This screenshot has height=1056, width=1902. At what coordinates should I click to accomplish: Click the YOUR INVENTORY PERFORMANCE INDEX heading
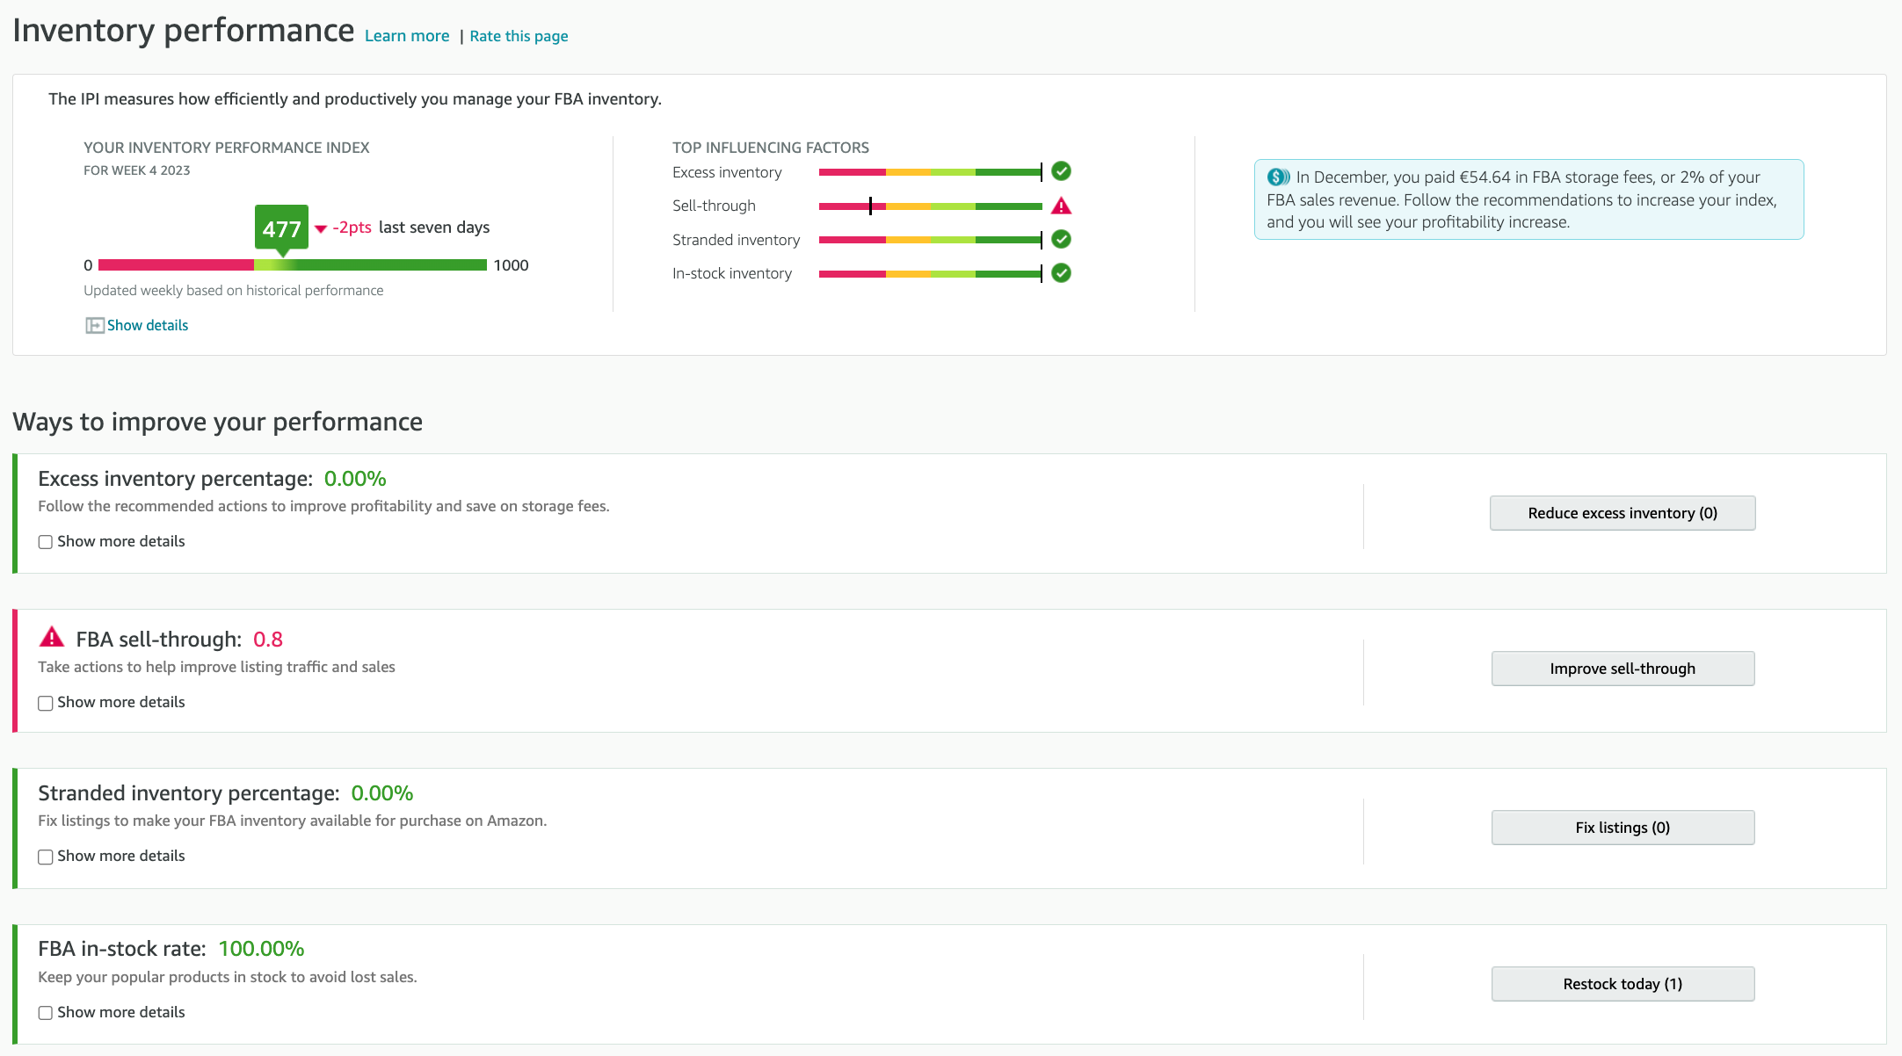click(x=227, y=148)
